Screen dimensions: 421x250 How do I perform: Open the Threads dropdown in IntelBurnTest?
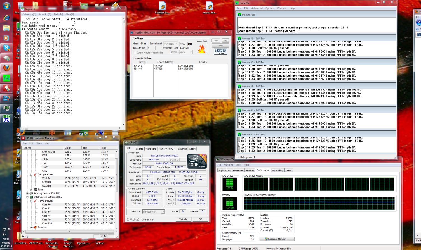pyautogui.click(x=186, y=52)
